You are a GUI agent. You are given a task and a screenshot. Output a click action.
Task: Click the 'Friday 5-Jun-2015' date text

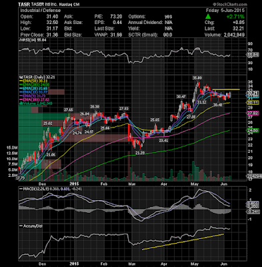click(x=225, y=11)
